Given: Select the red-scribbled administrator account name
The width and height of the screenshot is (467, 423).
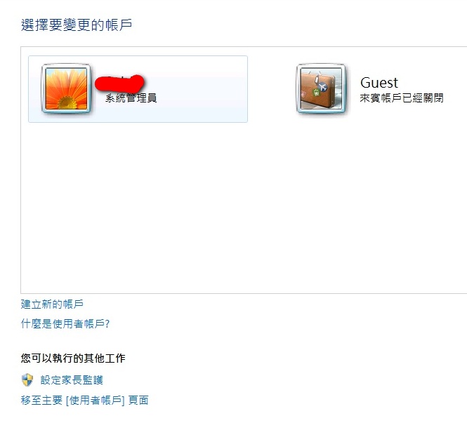Looking at the screenshot, I should pos(119,83).
